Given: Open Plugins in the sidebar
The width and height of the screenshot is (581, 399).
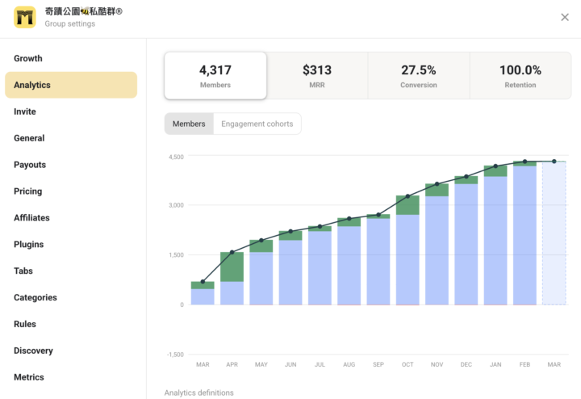Looking at the screenshot, I should click(29, 245).
